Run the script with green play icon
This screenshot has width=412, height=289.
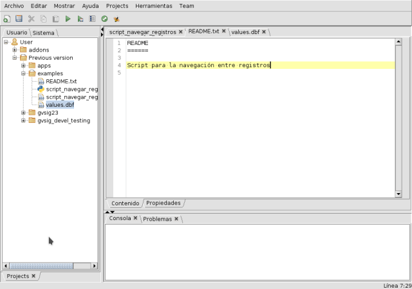(x=68, y=19)
